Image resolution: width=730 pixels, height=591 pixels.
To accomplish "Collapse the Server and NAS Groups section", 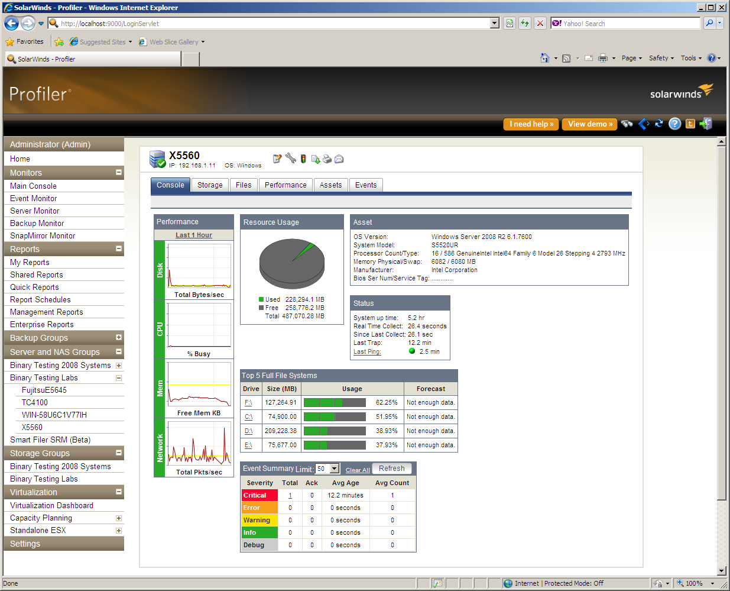I will [x=119, y=351].
